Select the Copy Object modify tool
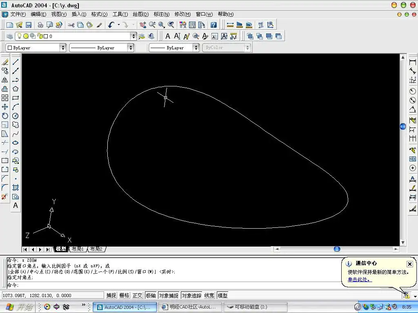Viewport: 418px width, 313px height. (5, 71)
